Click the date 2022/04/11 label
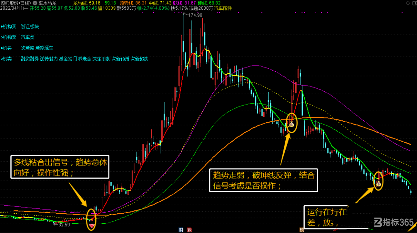The height and width of the screenshot is (233, 417). (x=14, y=8)
